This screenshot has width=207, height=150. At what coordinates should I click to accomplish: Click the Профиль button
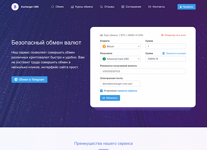coord(186,7)
